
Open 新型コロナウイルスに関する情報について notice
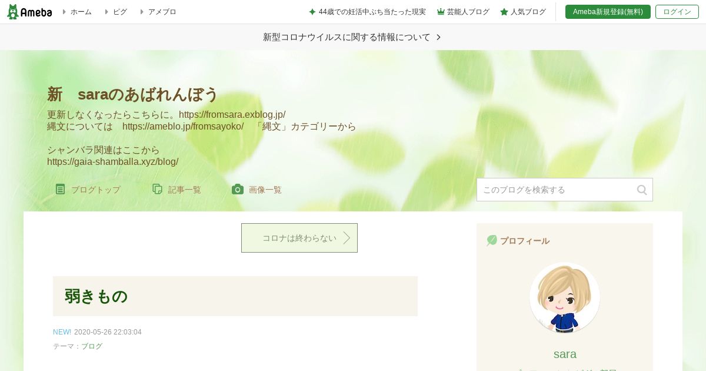347,37
